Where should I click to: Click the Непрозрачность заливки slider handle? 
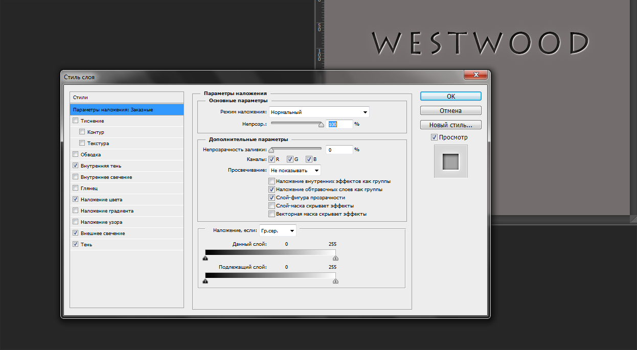coord(271,150)
